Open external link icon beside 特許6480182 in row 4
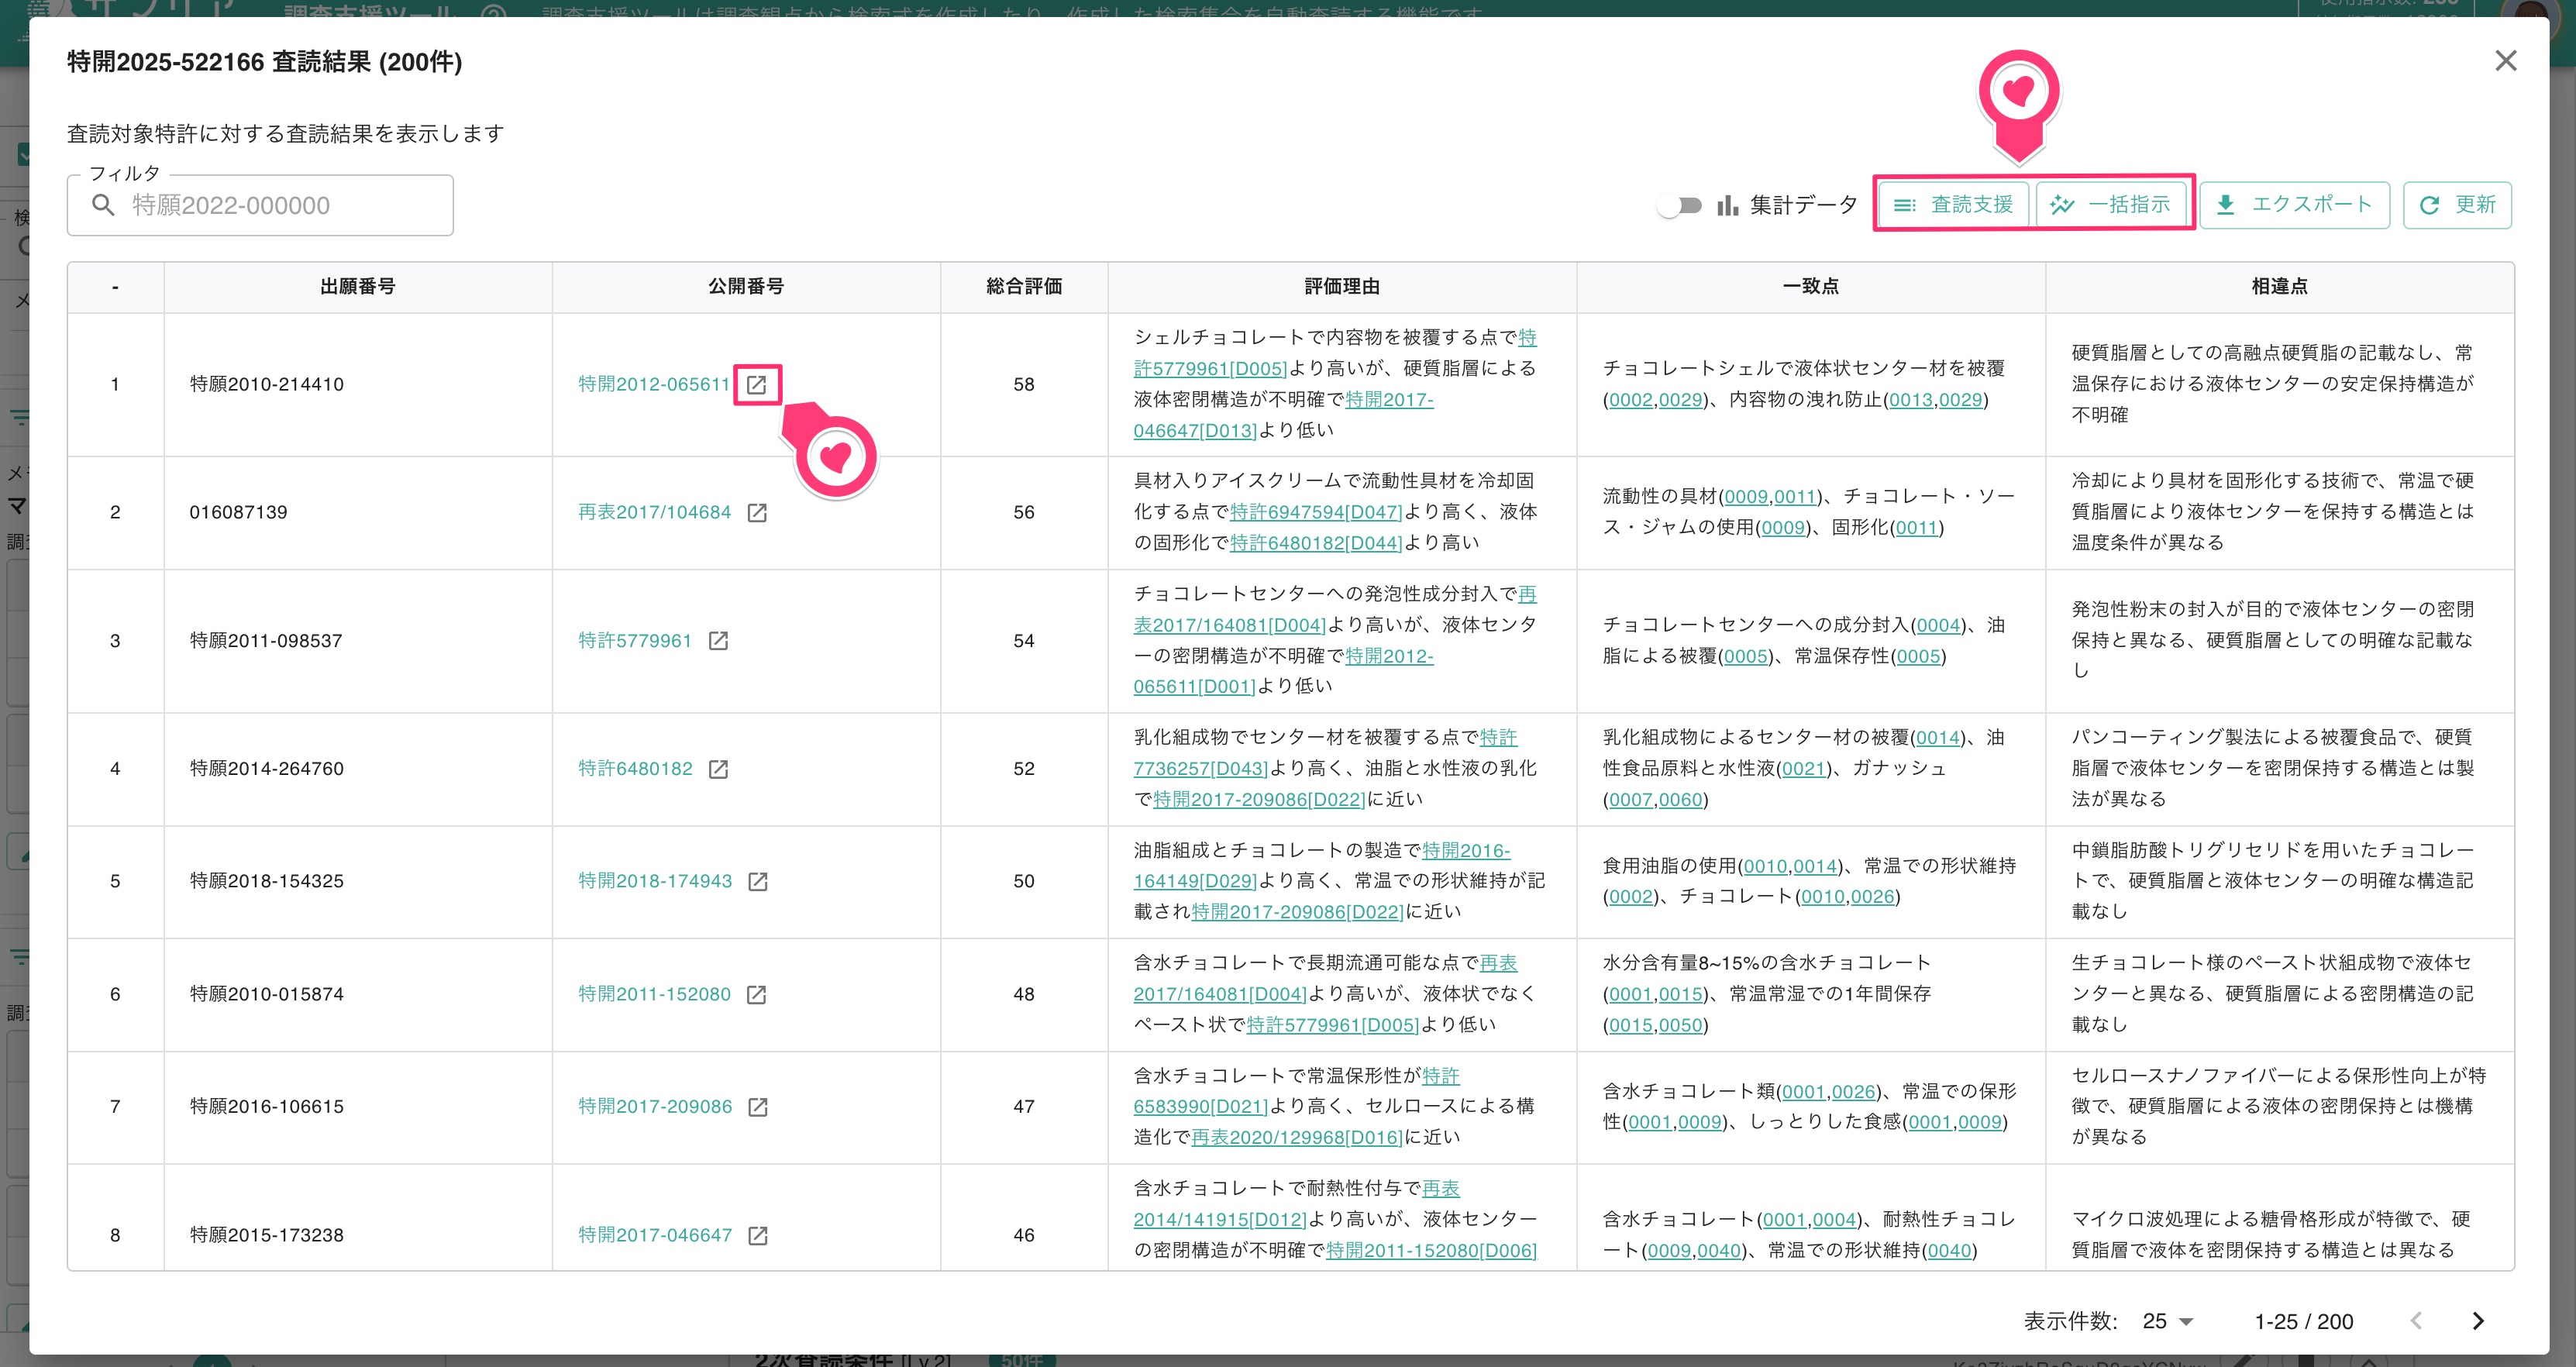 point(718,768)
